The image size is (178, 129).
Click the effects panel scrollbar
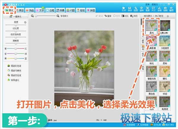[x=142, y=22]
